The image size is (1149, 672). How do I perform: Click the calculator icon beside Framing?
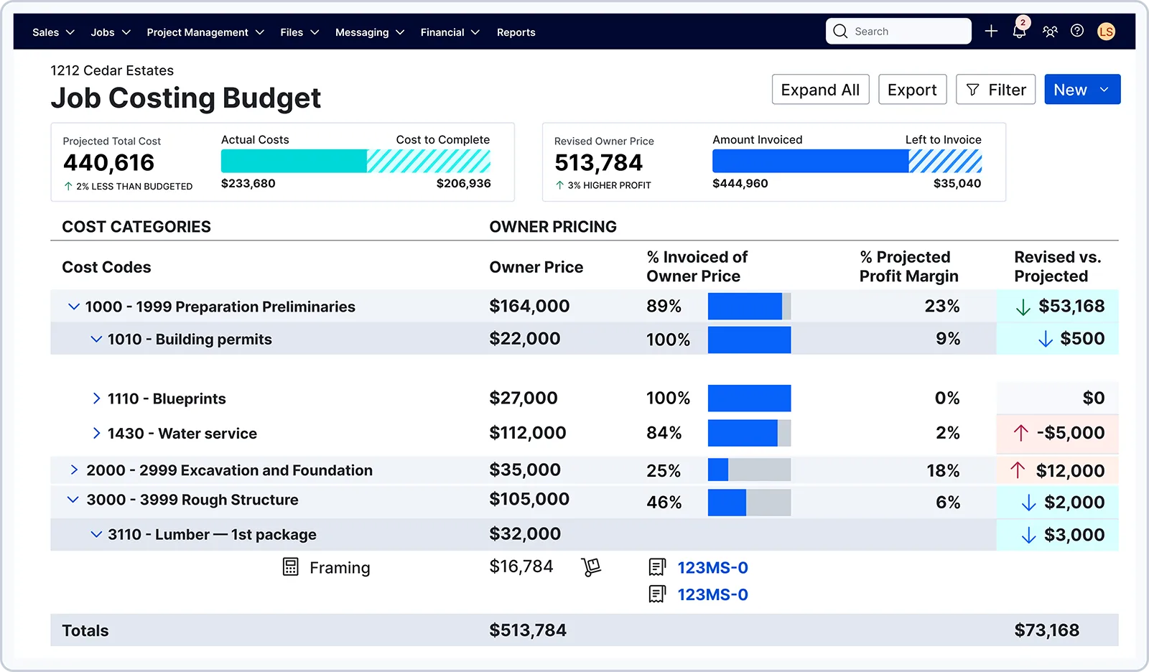pyautogui.click(x=290, y=567)
